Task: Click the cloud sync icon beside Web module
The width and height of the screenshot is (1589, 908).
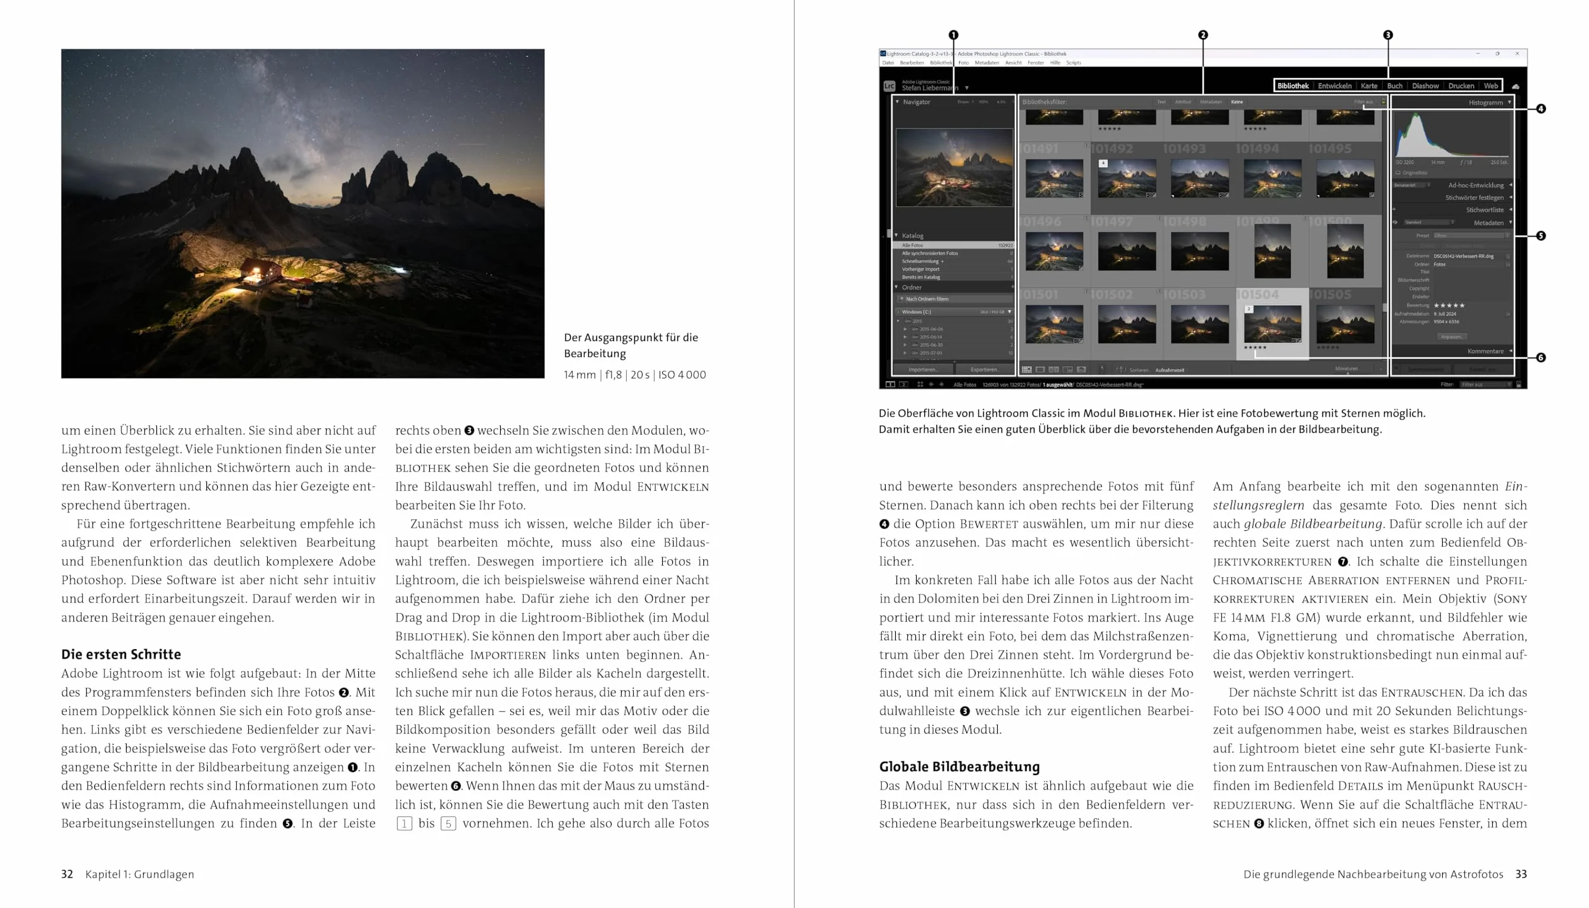Action: pos(1516,86)
